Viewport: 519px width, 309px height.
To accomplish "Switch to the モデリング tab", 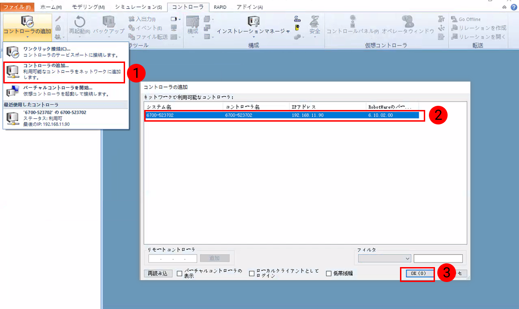I will (88, 7).
